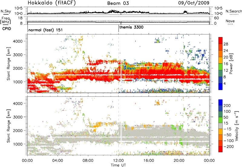Click the "normal (fast) 151" CPID entry
The image size is (242, 167).
[x=46, y=30]
